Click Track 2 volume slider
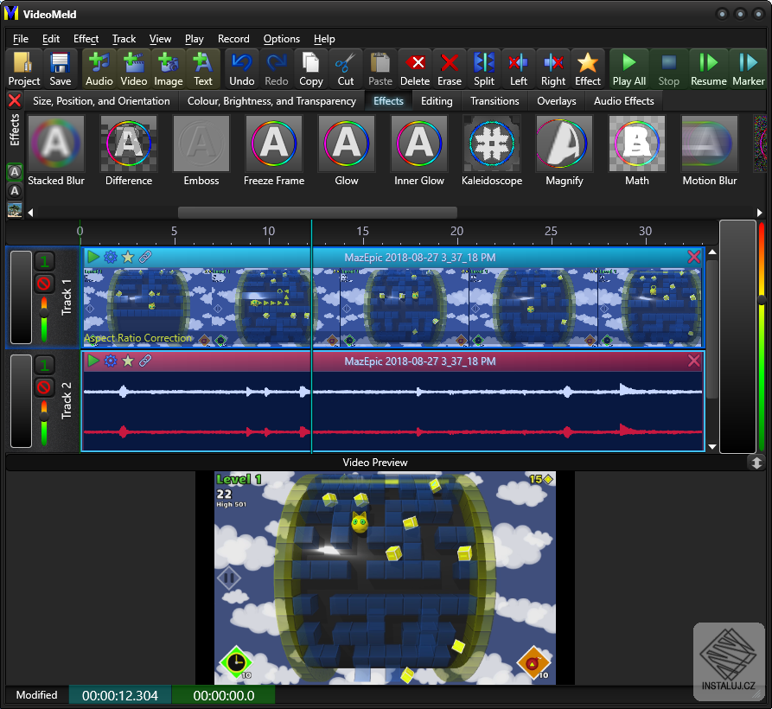The image size is (772, 709). click(x=44, y=423)
